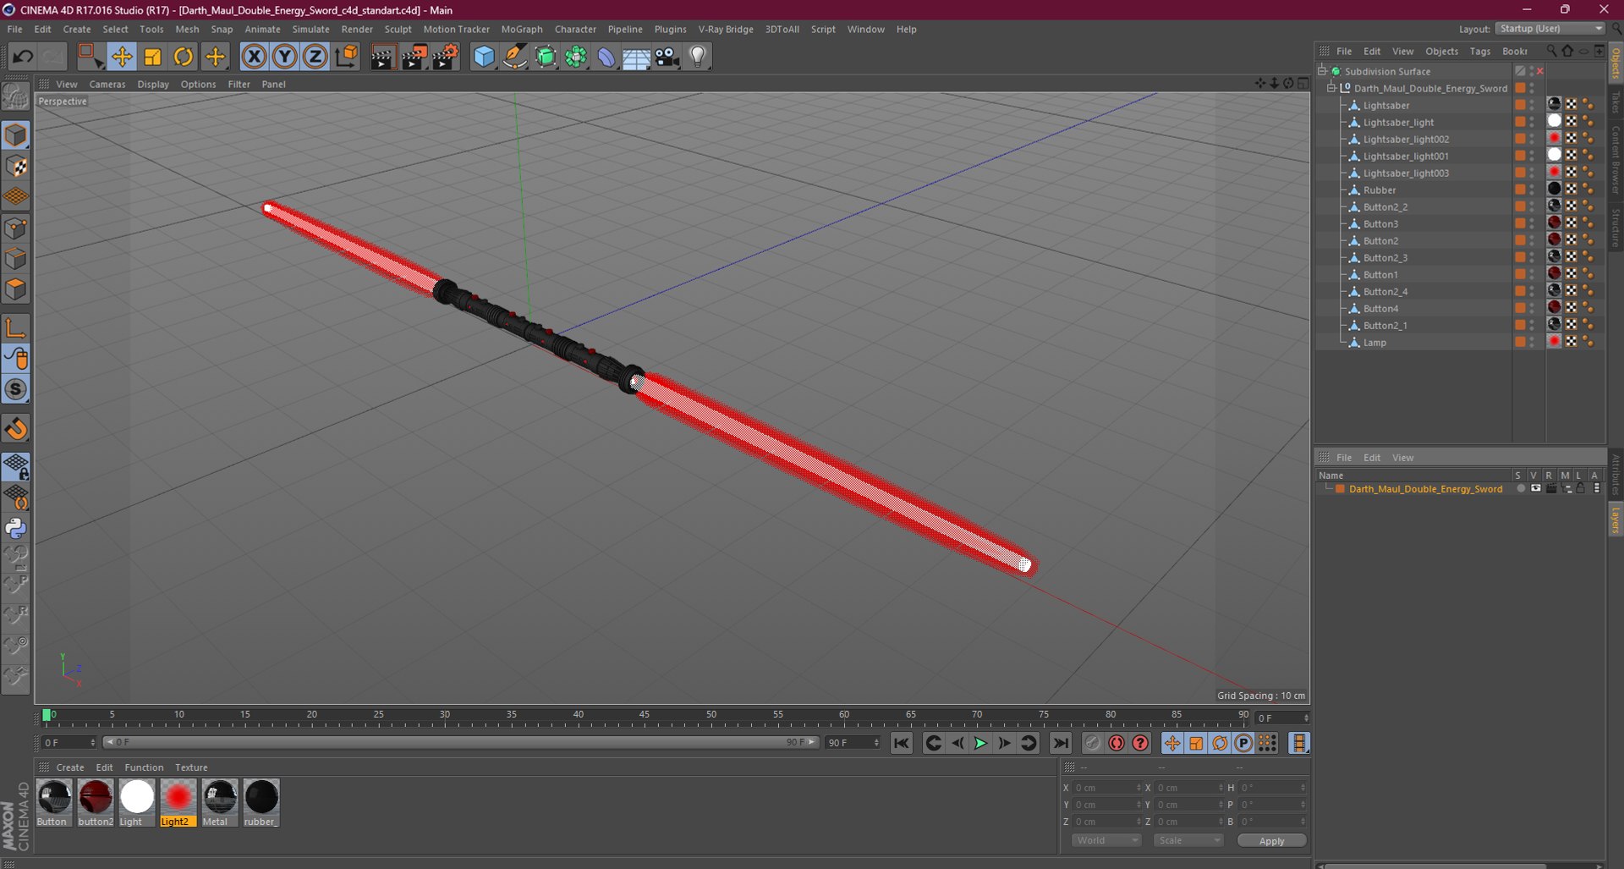The width and height of the screenshot is (1624, 869).
Task: Open the Scale mode dropdown
Action: click(x=1188, y=840)
